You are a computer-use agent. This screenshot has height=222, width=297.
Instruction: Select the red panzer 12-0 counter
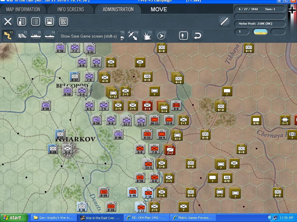pyautogui.click(x=169, y=120)
